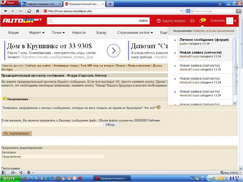Open the Dubaskin user menu arrow
This screenshot has width=243, height=182.
coord(235,21)
